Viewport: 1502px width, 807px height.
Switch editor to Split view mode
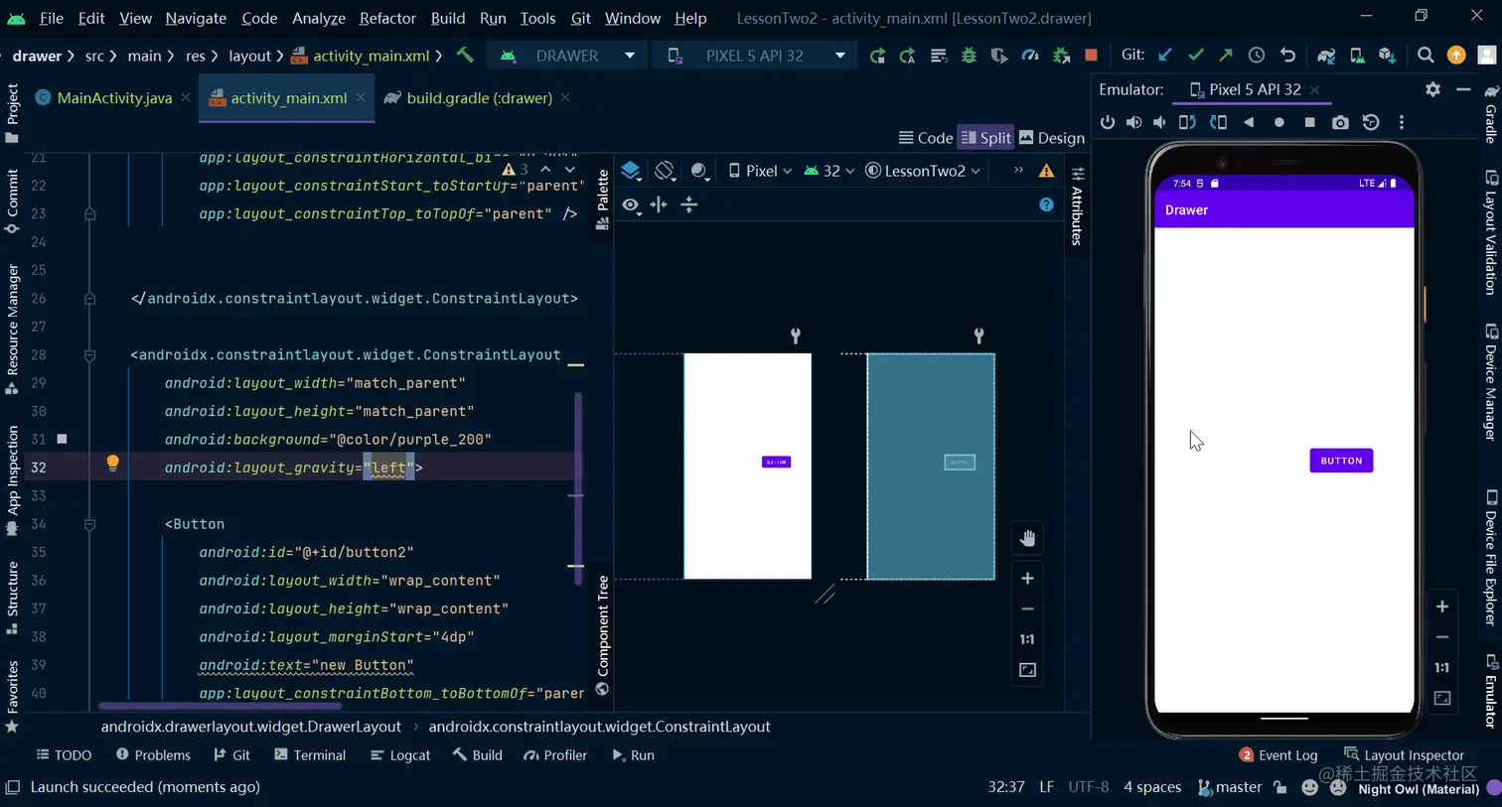point(985,138)
